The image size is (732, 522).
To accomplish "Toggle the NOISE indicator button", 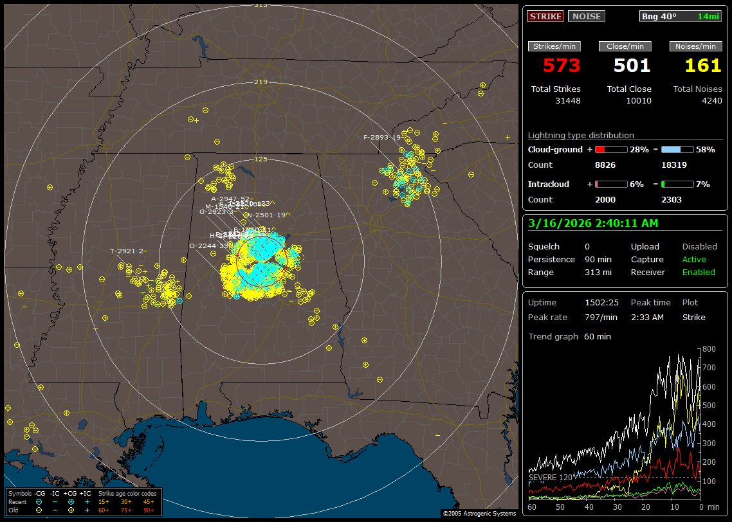I will 586,17.
